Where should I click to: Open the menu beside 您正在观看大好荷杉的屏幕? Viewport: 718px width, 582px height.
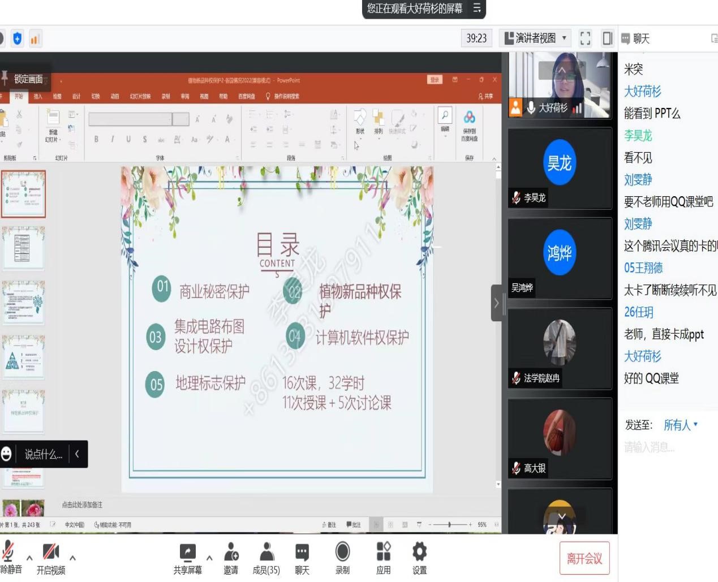tap(477, 8)
